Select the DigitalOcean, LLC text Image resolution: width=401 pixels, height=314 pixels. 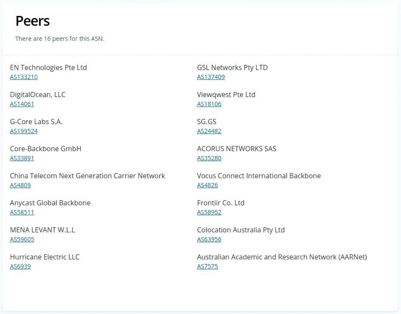[37, 95]
